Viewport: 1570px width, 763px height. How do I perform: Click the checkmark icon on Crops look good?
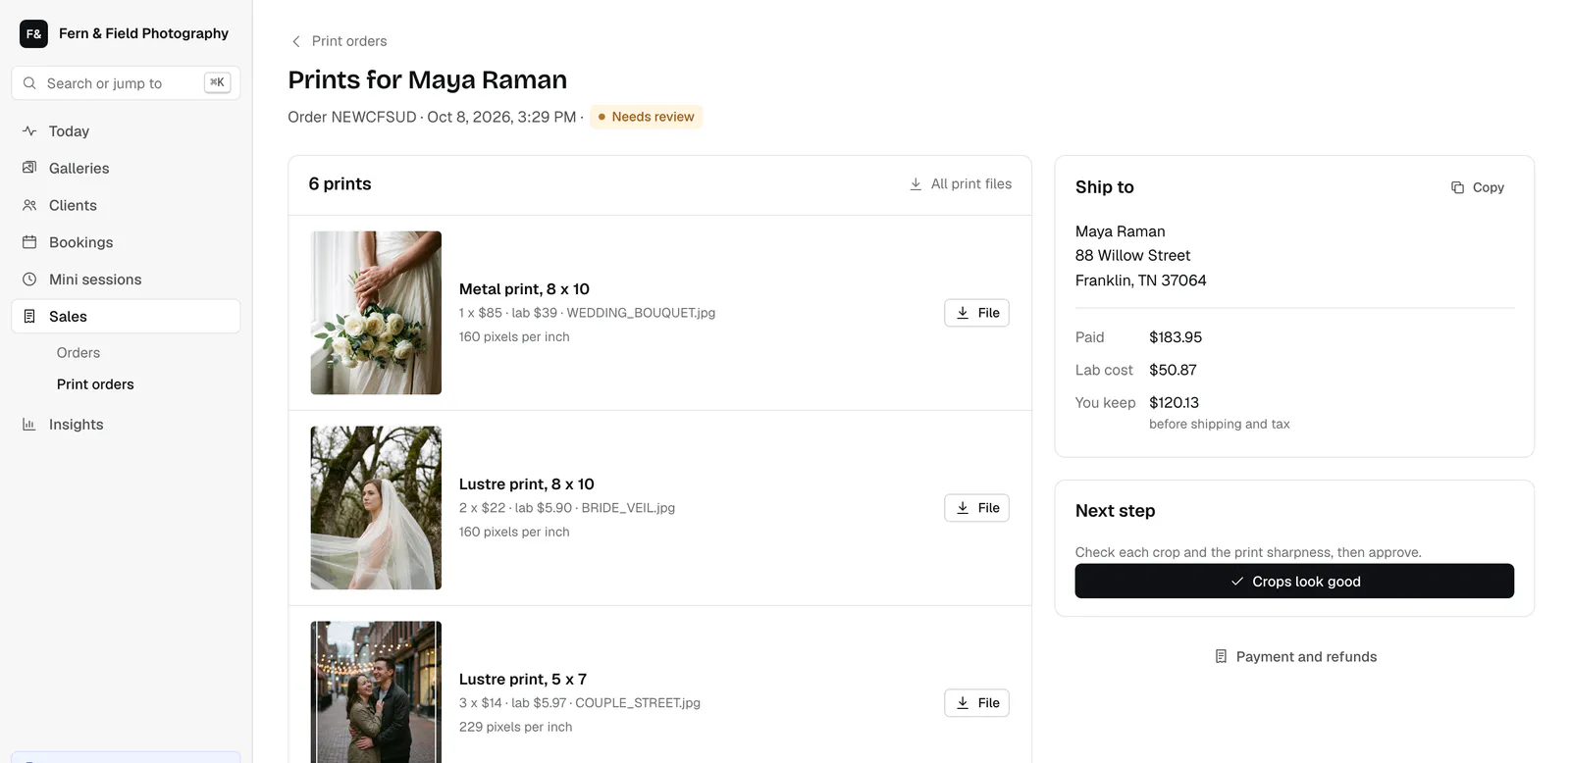point(1237,582)
